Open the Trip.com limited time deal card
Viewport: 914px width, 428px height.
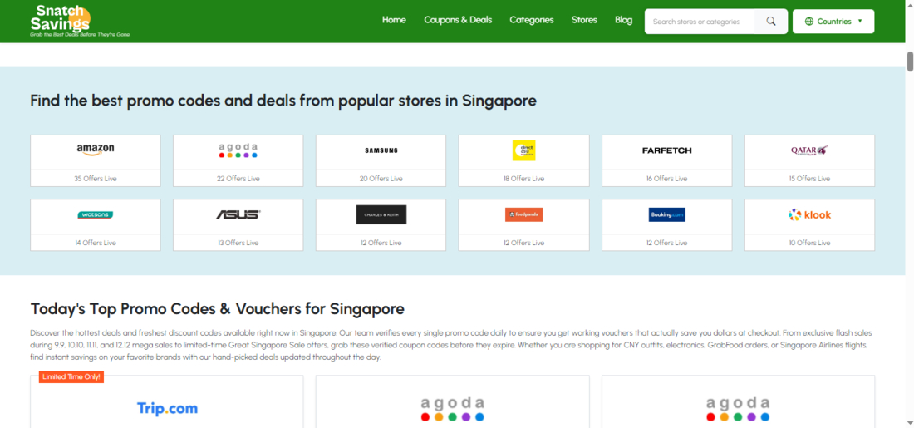point(167,407)
